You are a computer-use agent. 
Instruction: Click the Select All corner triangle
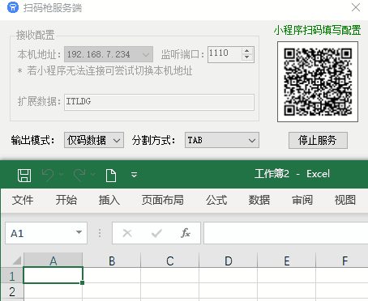(x=16, y=261)
